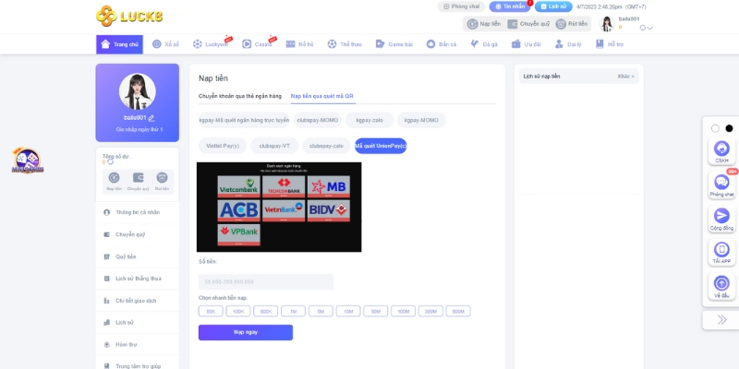Open the Đại lý menu
This screenshot has width=739, height=369.
568,44
